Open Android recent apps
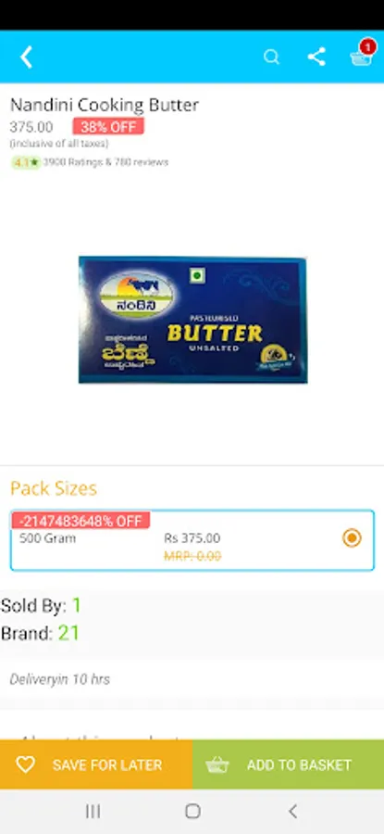384x834 pixels. click(x=93, y=811)
